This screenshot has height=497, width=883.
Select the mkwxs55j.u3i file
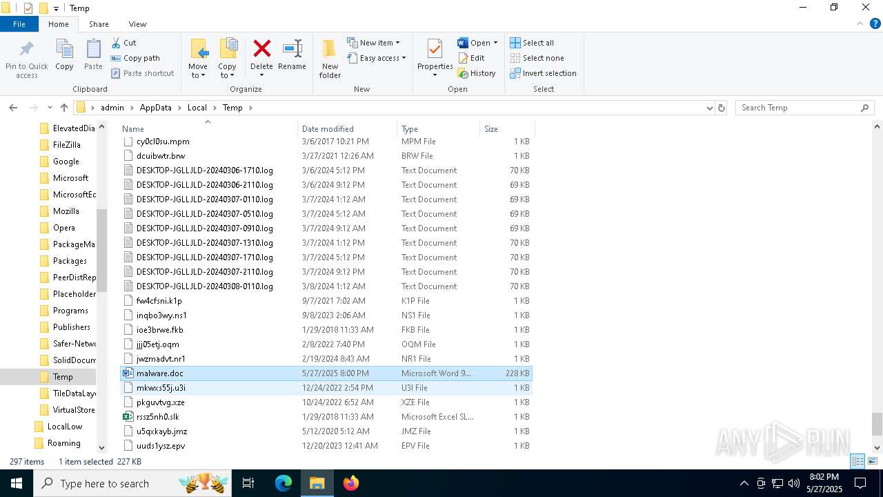click(x=326, y=388)
